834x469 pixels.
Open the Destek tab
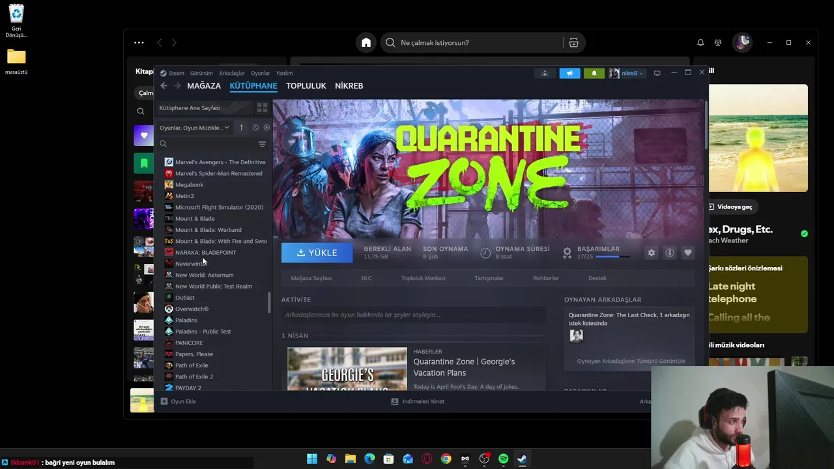point(597,278)
